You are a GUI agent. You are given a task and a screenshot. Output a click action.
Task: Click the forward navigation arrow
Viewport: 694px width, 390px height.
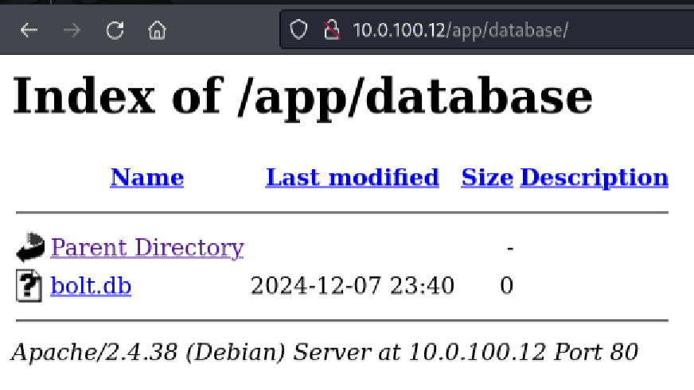click(x=72, y=31)
